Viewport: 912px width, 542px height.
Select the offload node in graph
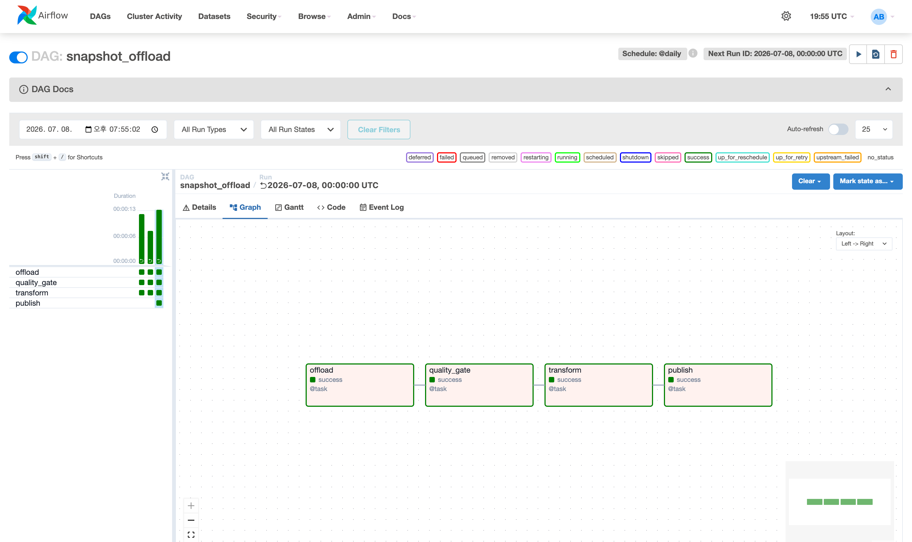[x=360, y=385]
